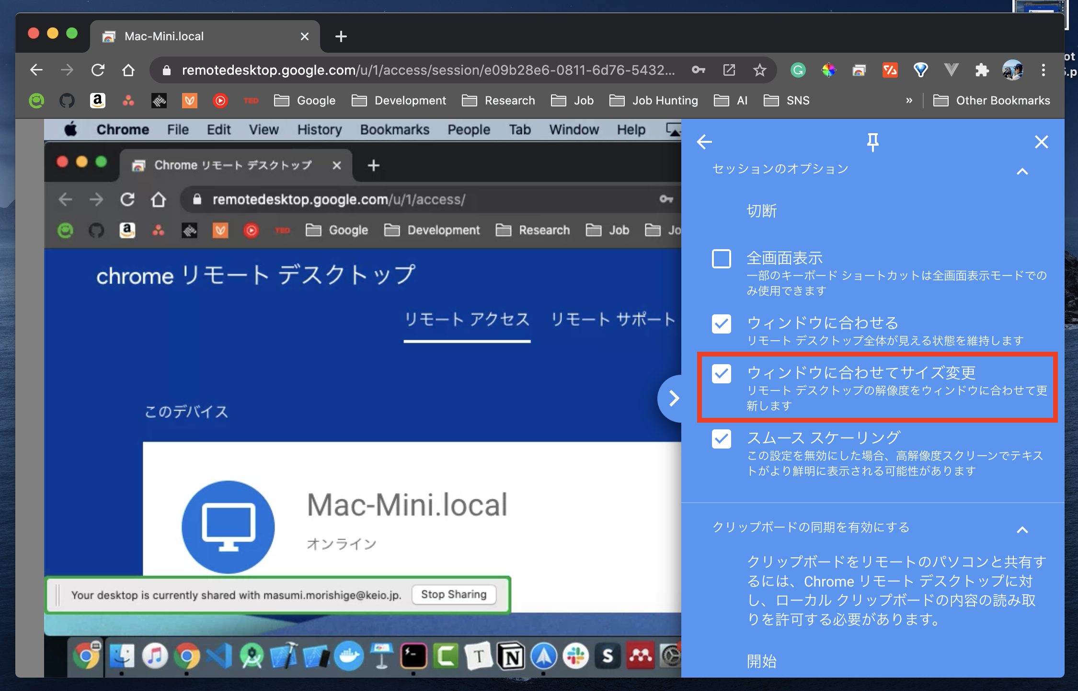Reload the page in the remote Chrome

point(127,199)
